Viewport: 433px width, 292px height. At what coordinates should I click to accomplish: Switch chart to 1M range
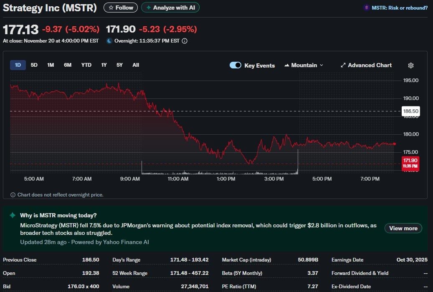51,65
